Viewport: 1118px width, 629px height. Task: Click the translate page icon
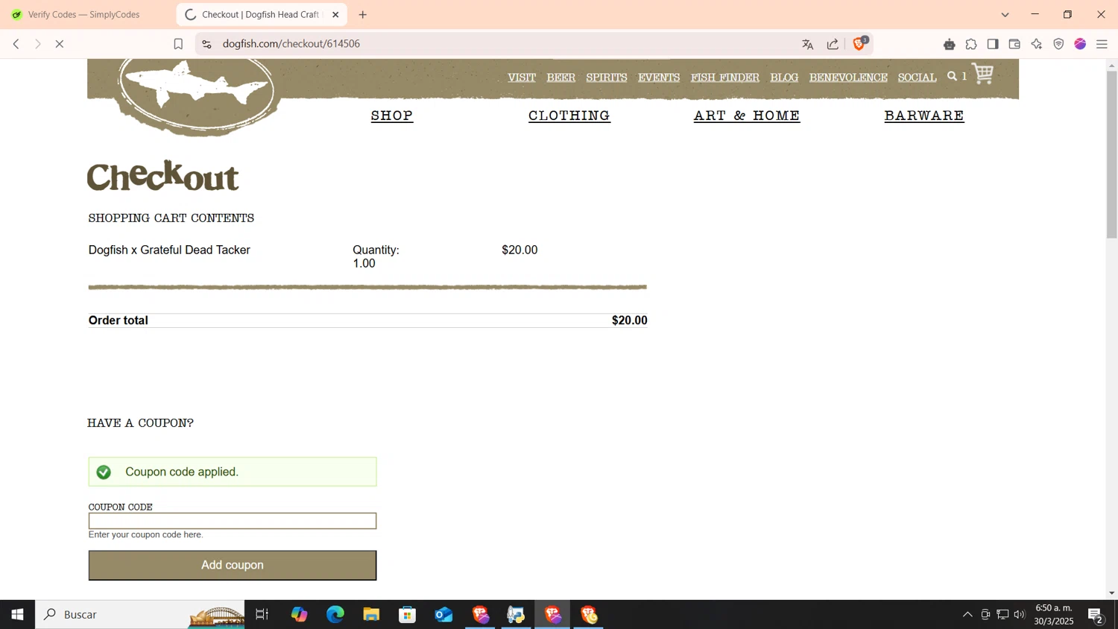[x=807, y=44]
